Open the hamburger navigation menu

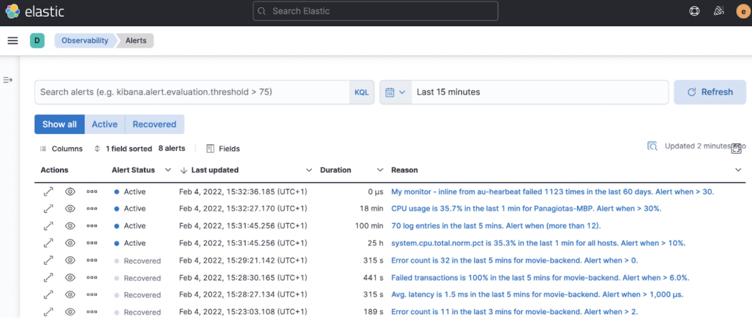tap(13, 40)
